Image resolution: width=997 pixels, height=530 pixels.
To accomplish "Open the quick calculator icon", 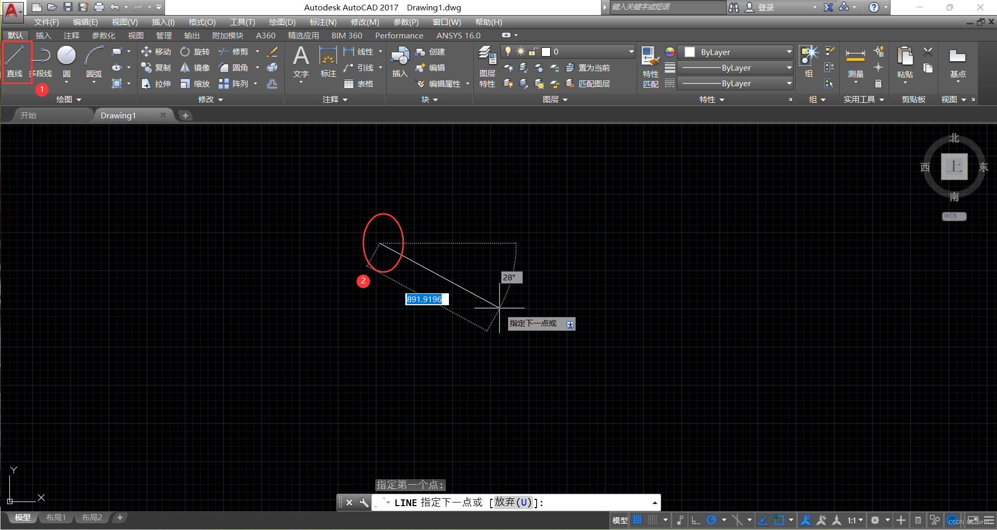I will coord(878,84).
